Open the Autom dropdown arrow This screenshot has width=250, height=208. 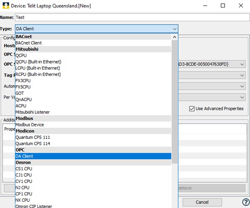pos(242,86)
